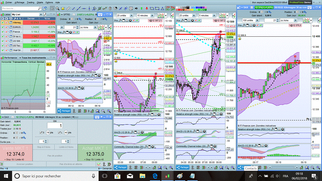Expand Tous les instruments dropdown in Performance
The height and width of the screenshot is (181, 322).
pos(20,58)
